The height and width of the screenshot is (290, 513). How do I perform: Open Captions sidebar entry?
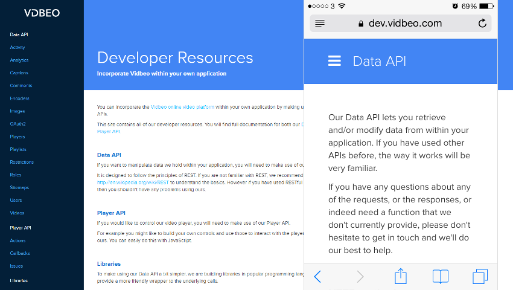click(x=19, y=72)
